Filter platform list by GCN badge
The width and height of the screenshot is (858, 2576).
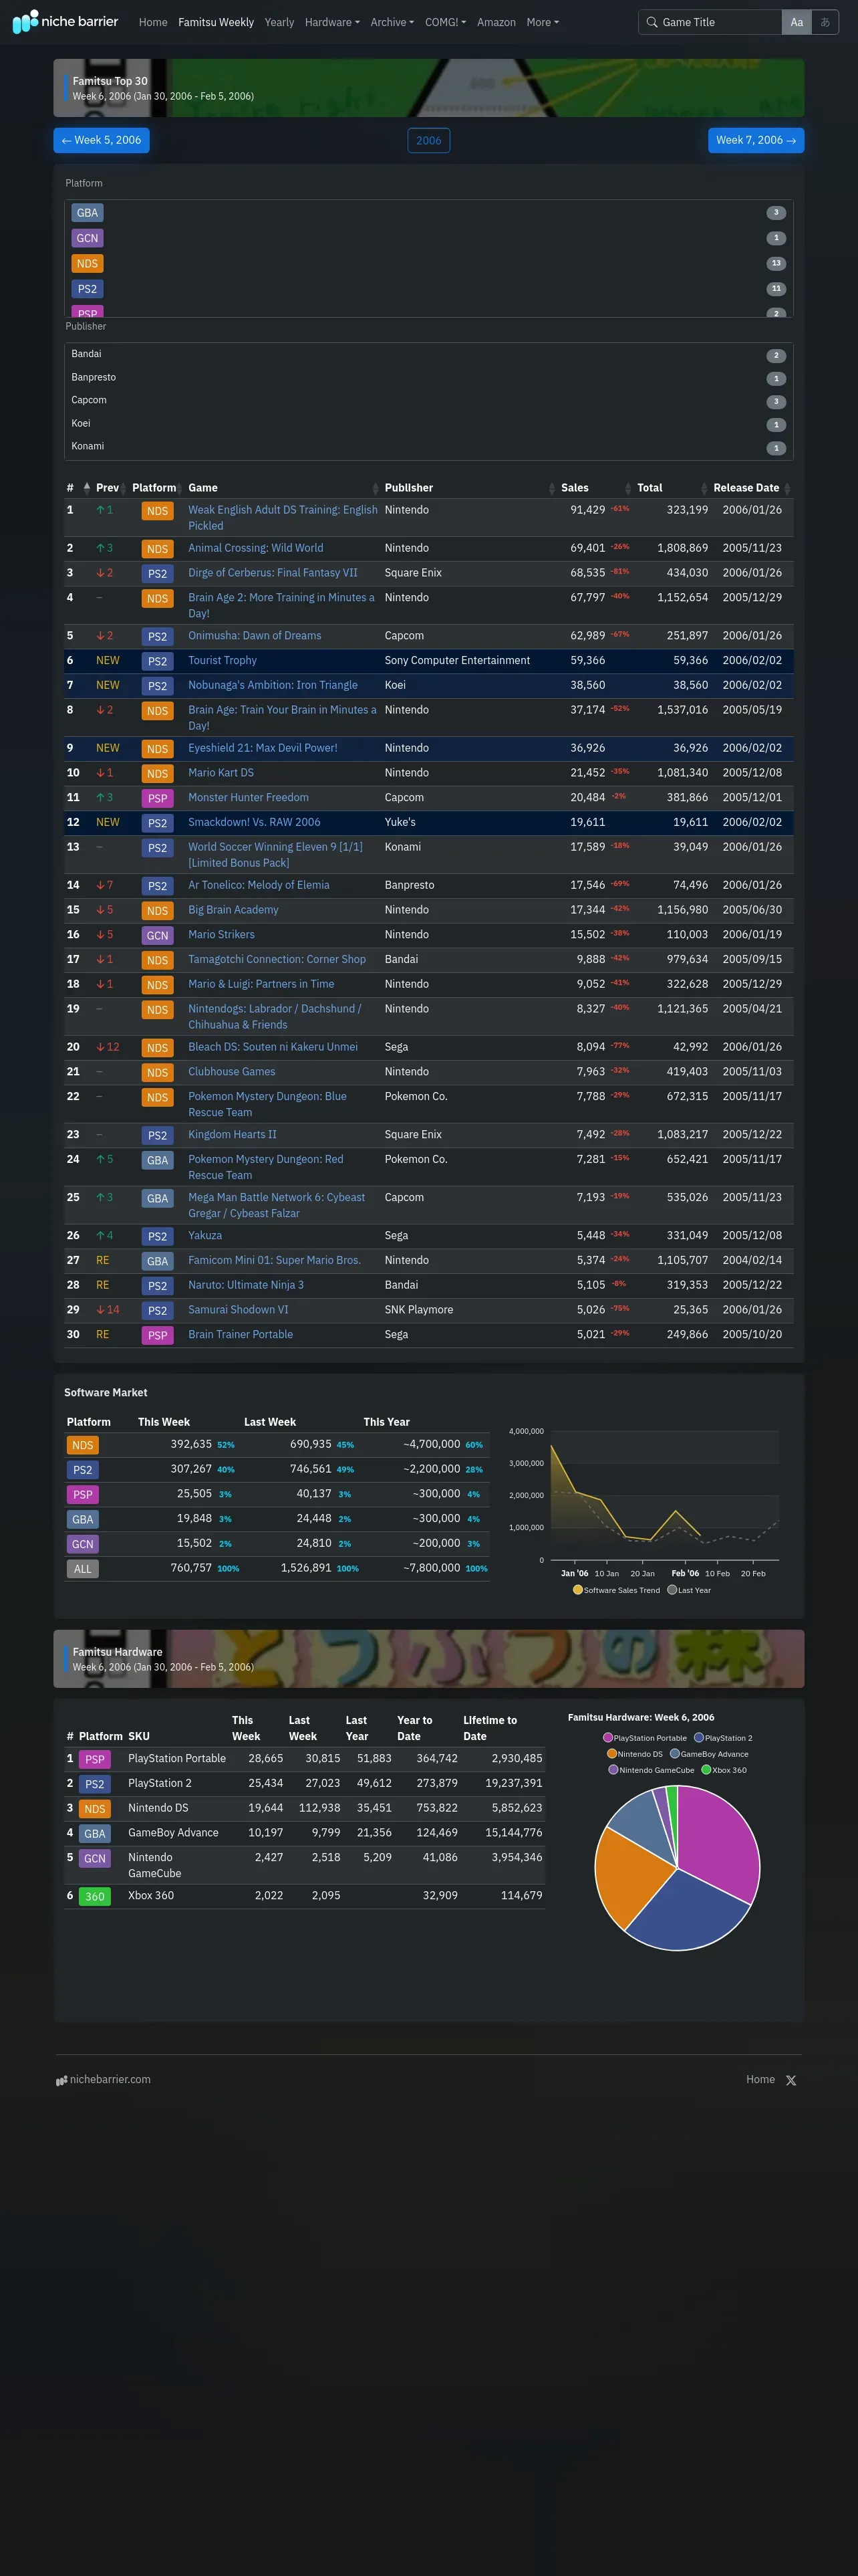pos(87,238)
